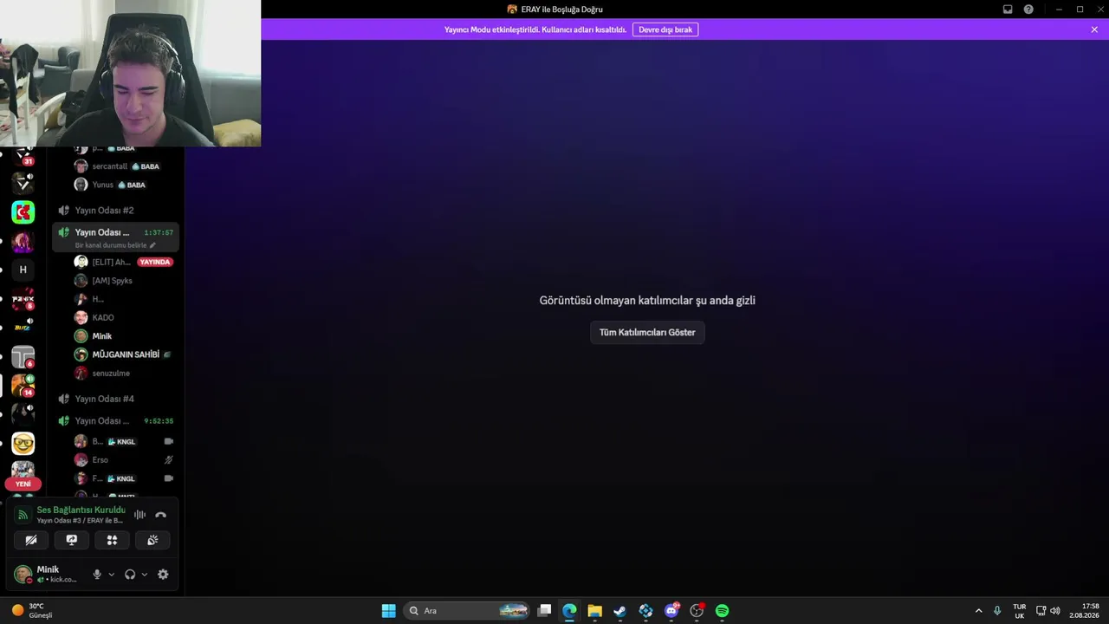This screenshot has width=1109, height=624.
Task: Open TUR UK language switcher
Action: 1020,611
